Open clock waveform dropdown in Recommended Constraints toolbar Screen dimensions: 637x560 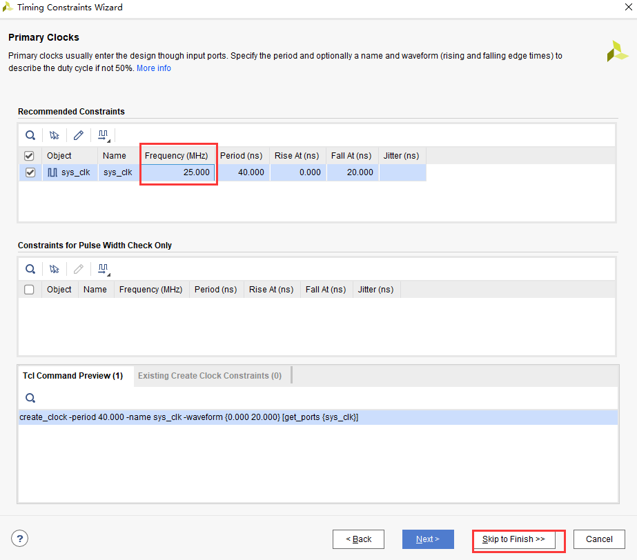click(x=104, y=135)
